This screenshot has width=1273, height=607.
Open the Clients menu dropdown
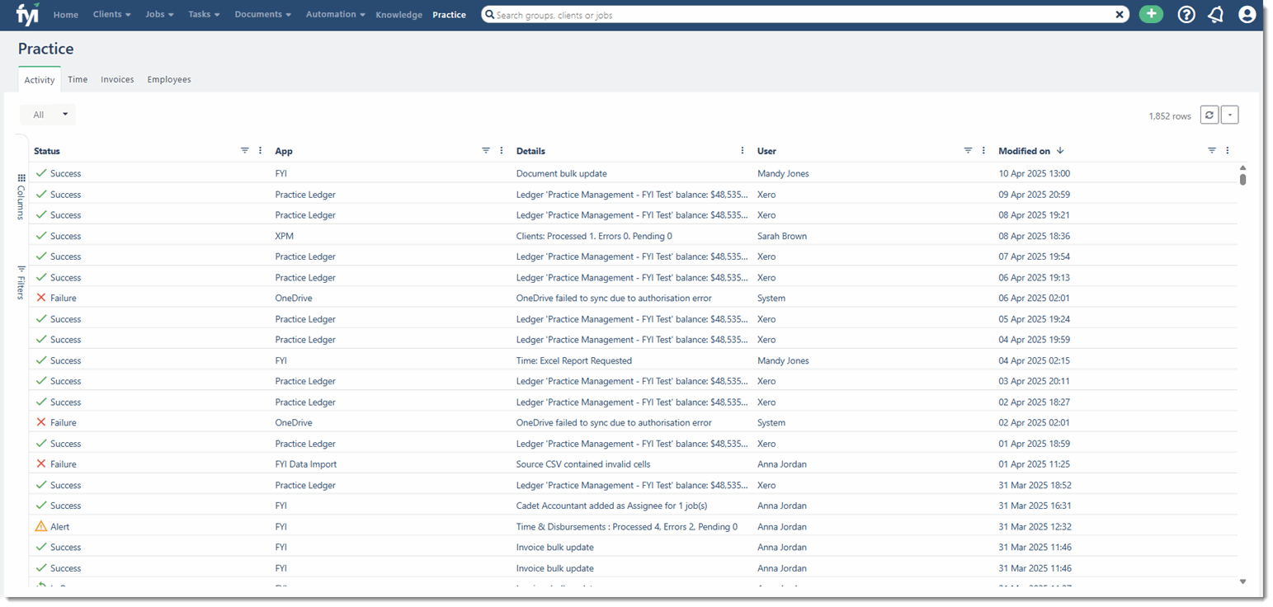(111, 15)
